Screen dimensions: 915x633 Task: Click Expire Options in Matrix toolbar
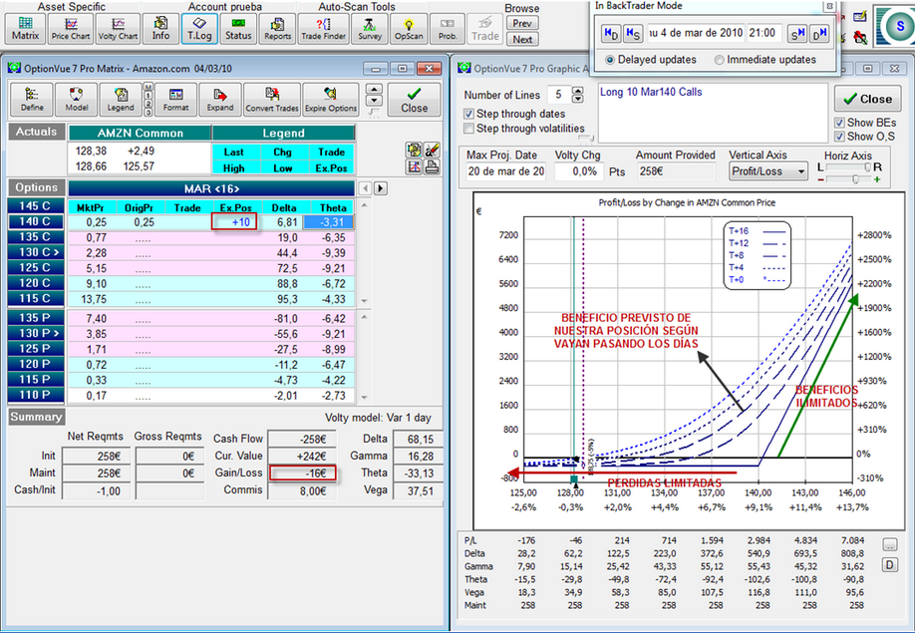coord(331,100)
